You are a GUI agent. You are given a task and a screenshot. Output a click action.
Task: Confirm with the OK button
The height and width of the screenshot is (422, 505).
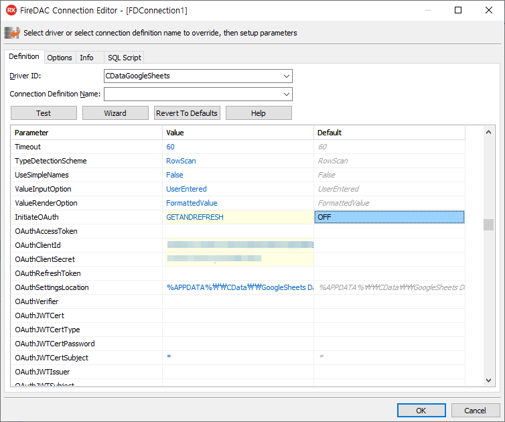click(421, 411)
